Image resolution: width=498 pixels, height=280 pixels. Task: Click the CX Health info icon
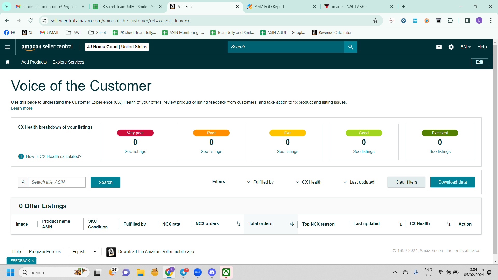[x=21, y=156]
